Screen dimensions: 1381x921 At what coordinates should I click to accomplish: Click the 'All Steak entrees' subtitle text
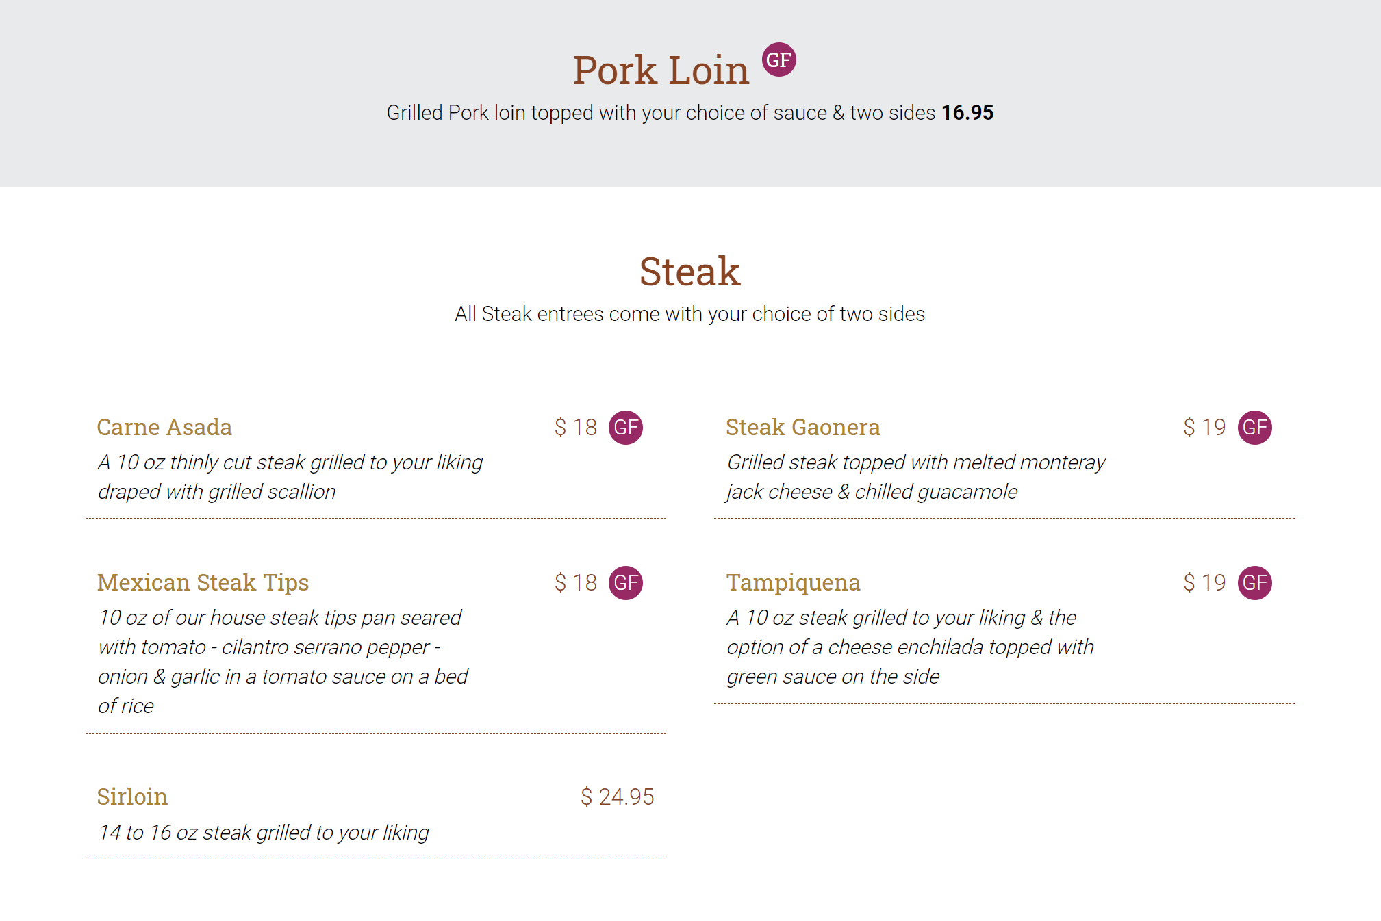pyautogui.click(x=689, y=314)
